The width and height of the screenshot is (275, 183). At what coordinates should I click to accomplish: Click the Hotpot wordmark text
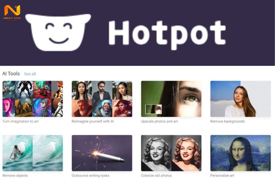point(167,35)
